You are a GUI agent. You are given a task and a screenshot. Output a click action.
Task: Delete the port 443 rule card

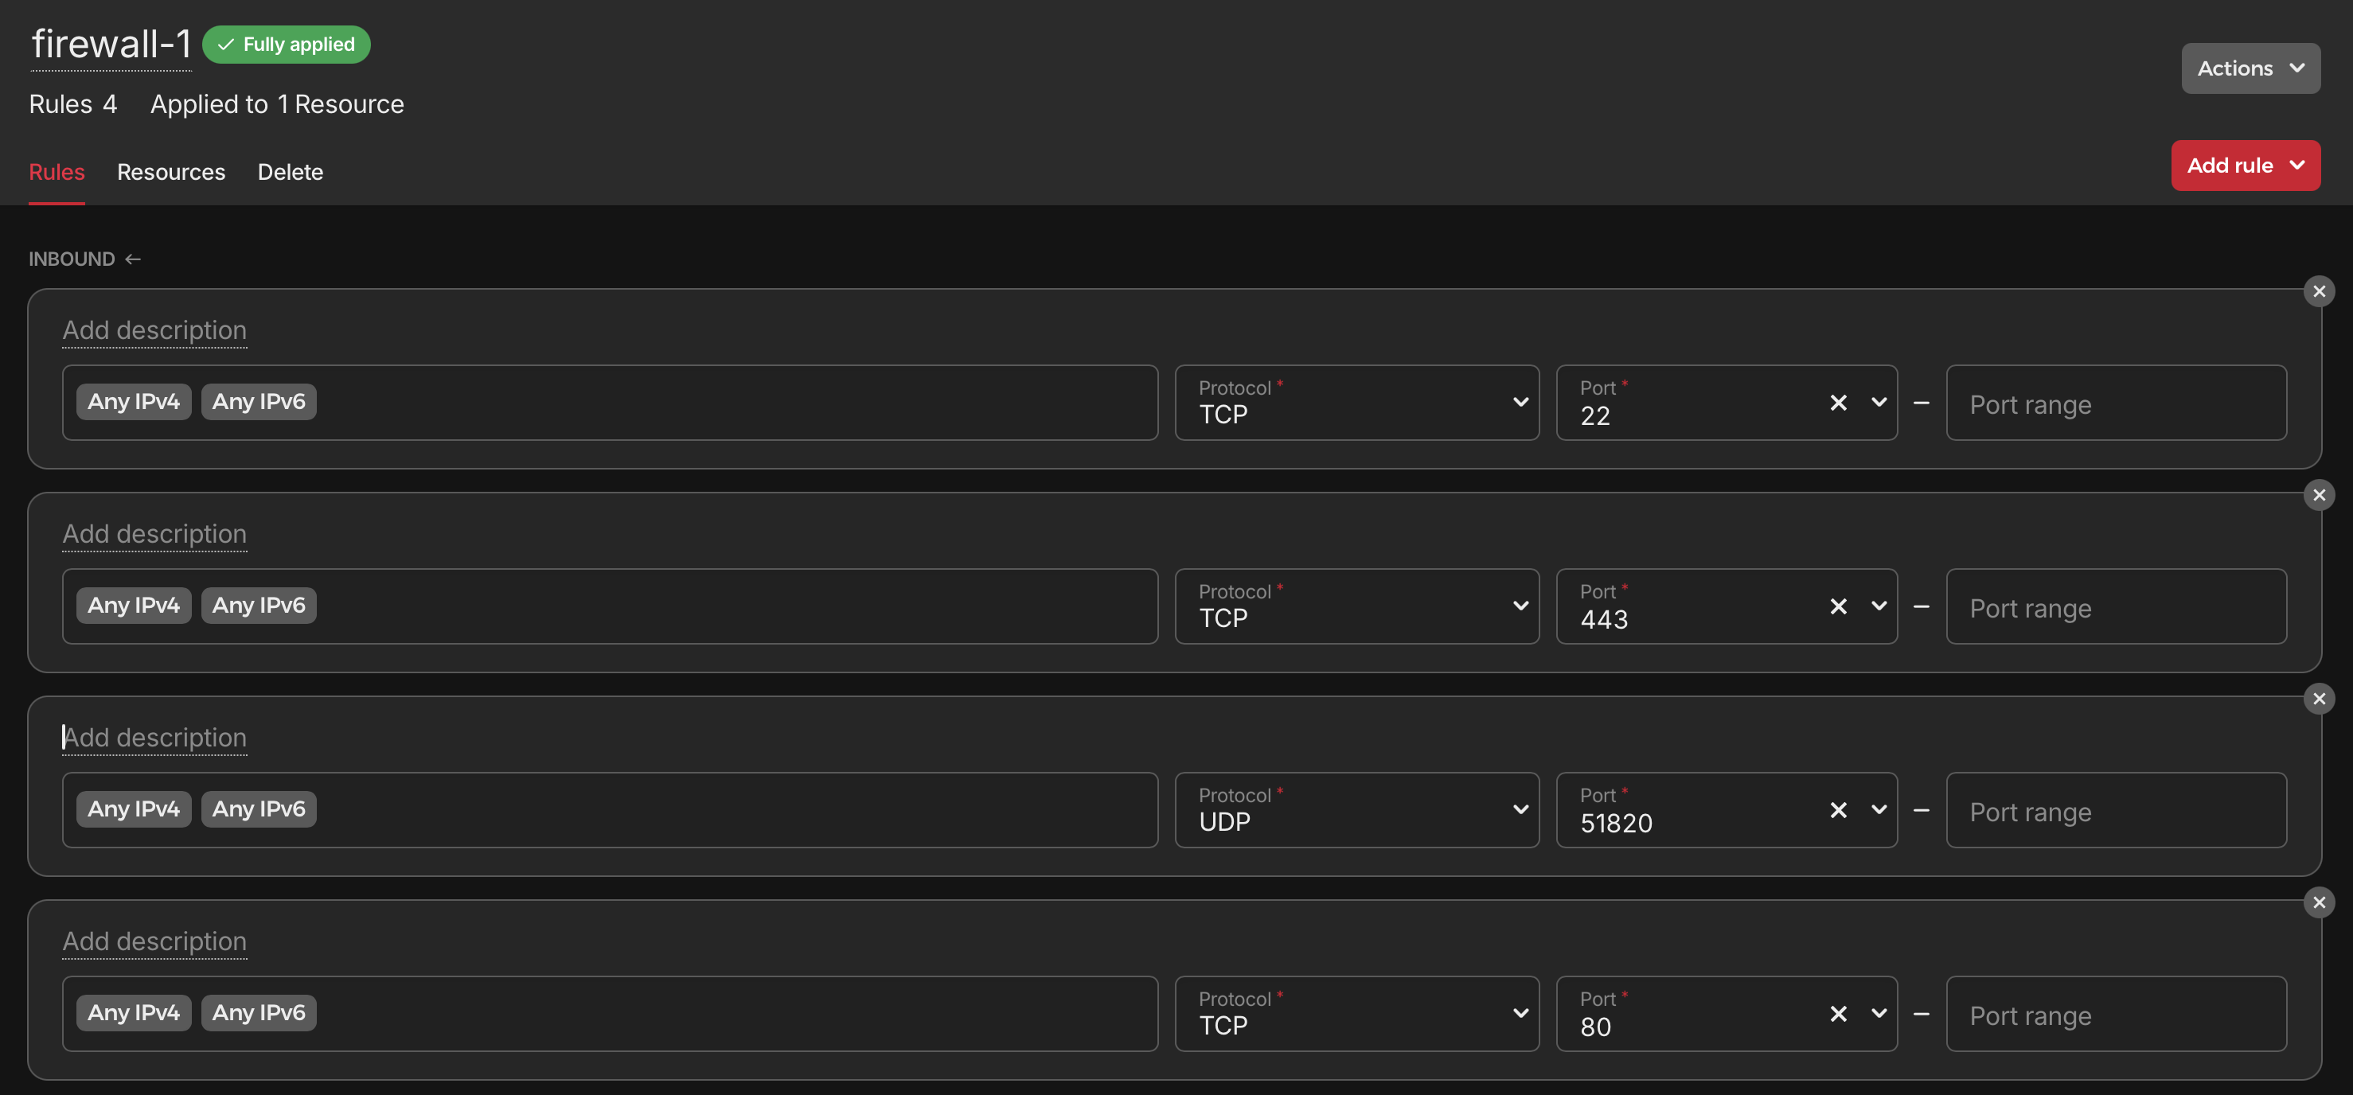[2318, 496]
